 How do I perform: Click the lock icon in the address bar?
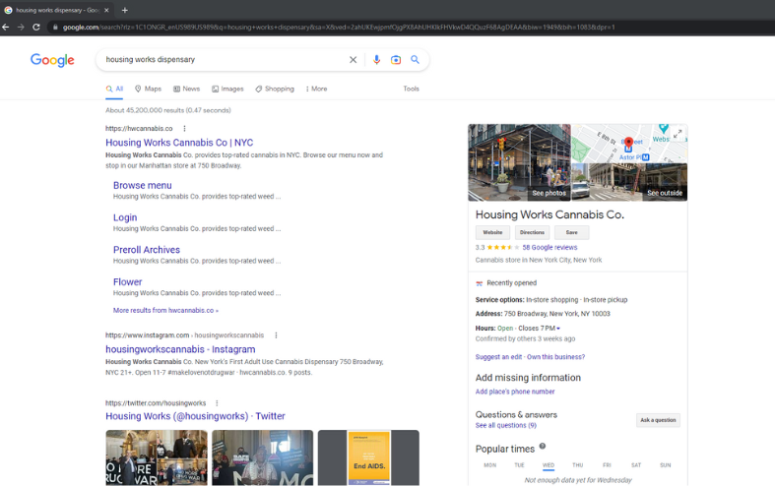coord(55,28)
